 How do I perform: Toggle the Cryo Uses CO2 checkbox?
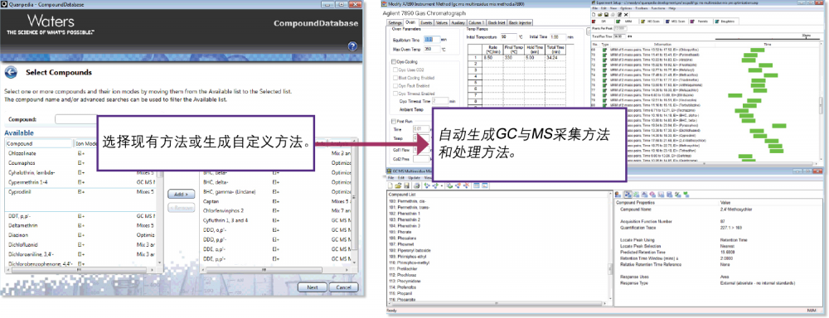(396, 70)
